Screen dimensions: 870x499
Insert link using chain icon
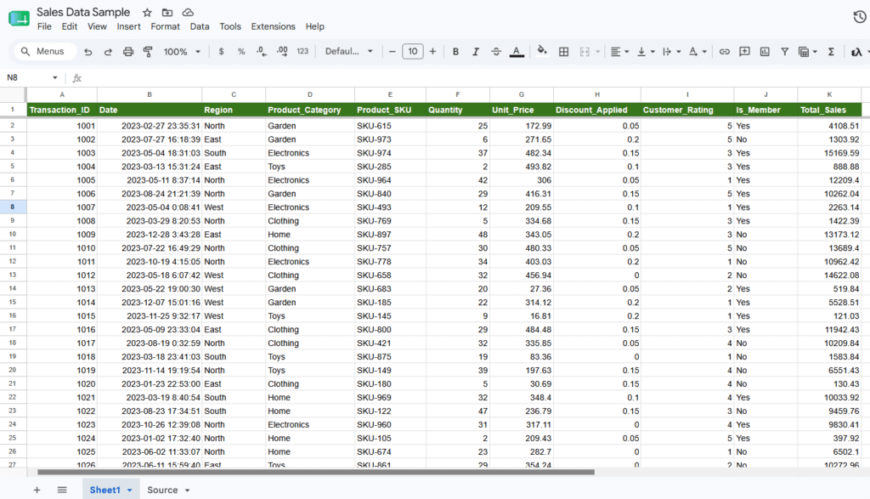point(725,52)
